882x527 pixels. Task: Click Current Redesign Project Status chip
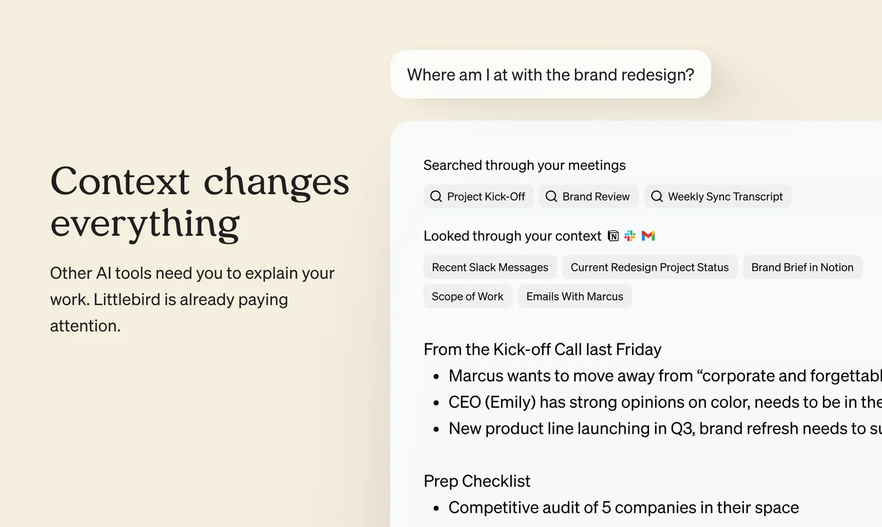[649, 267]
